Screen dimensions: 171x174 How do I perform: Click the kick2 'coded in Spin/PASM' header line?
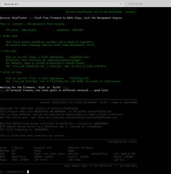click(88, 102)
